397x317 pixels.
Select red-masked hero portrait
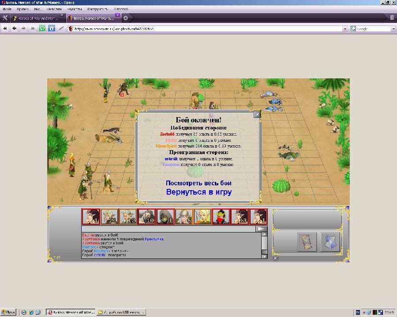pyautogui.click(x=221, y=216)
